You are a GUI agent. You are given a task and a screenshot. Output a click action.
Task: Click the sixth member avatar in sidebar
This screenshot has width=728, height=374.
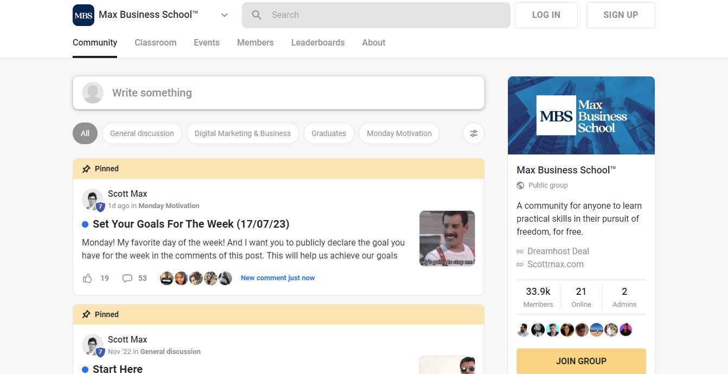coord(596,330)
